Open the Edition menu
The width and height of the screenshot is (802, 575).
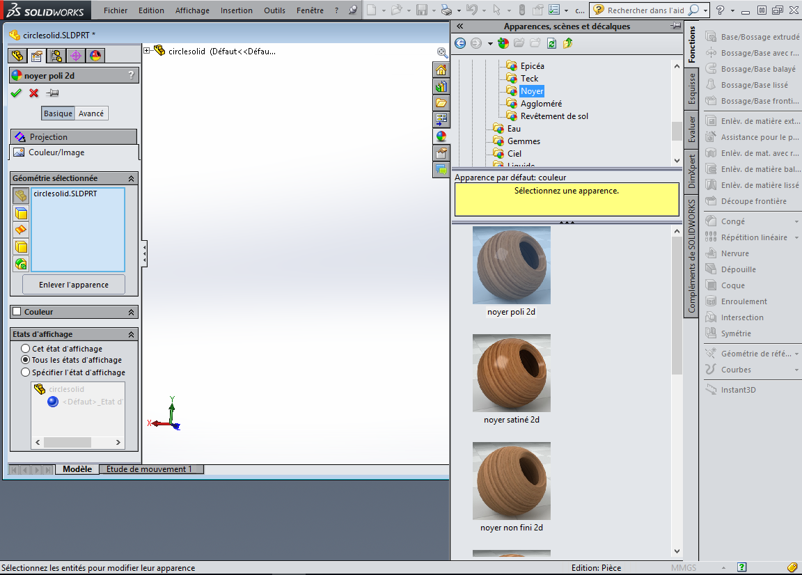click(x=151, y=10)
